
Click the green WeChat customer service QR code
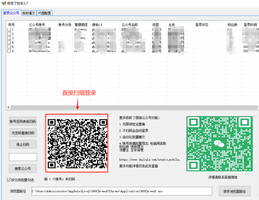coord(220,144)
